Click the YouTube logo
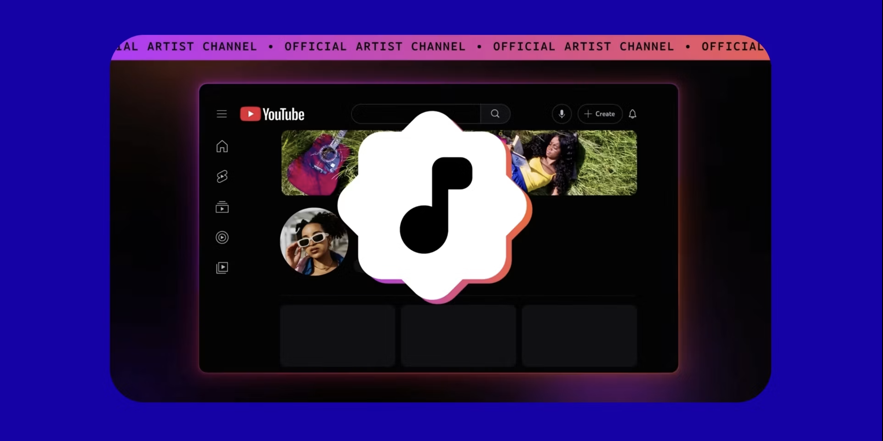The height and width of the screenshot is (441, 883). tap(272, 114)
